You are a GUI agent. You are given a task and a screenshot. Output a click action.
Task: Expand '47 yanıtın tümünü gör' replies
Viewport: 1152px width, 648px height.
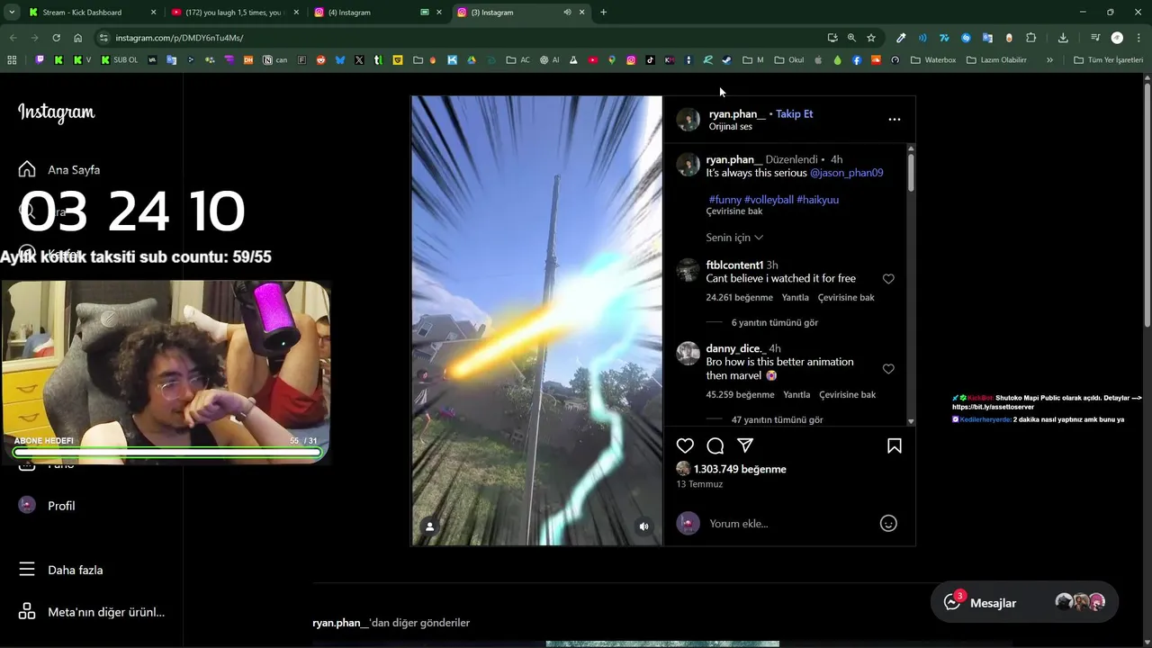[x=777, y=419]
